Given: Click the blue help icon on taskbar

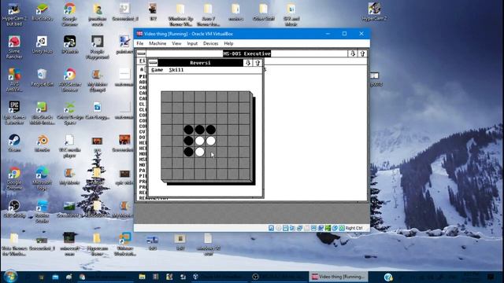Looking at the screenshot, I should [388, 277].
